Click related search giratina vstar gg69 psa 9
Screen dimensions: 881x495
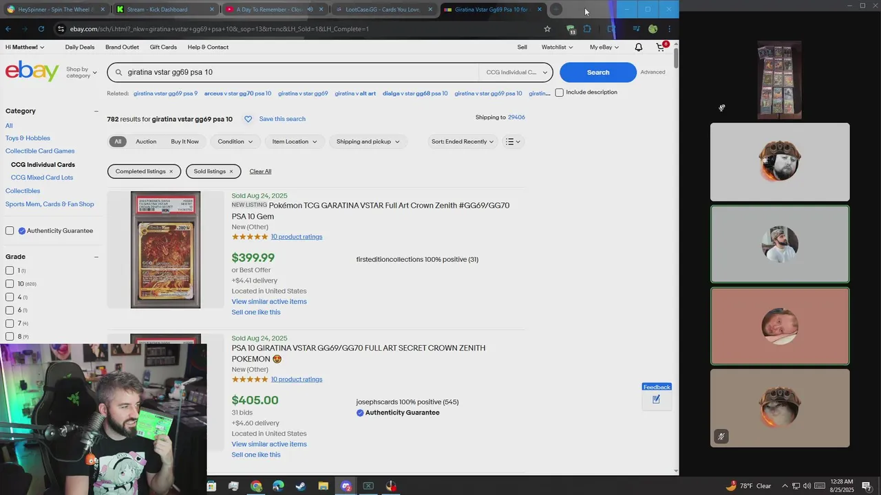tap(165, 93)
